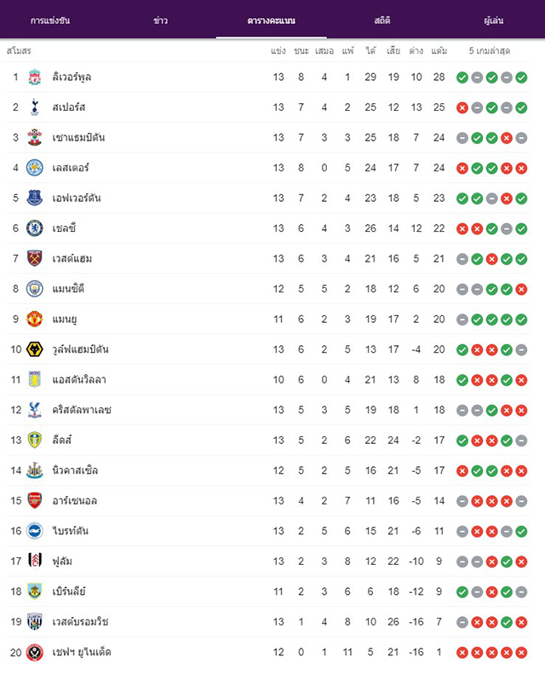Viewport: 545px width, 674px height.
Task: Click the แต้ม points column header
Action: 439,51
